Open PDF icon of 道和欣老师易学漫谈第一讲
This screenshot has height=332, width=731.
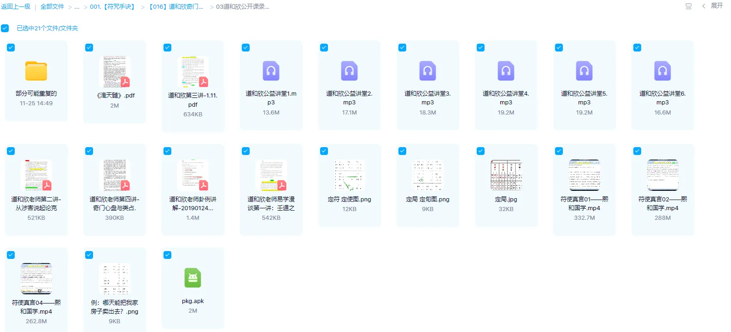271,175
